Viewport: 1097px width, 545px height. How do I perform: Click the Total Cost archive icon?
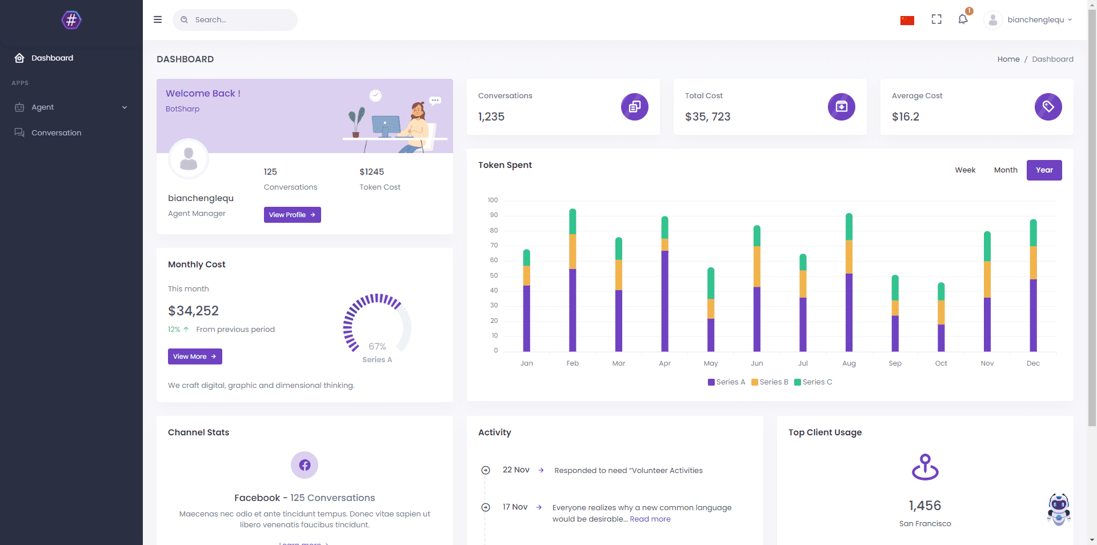841,107
